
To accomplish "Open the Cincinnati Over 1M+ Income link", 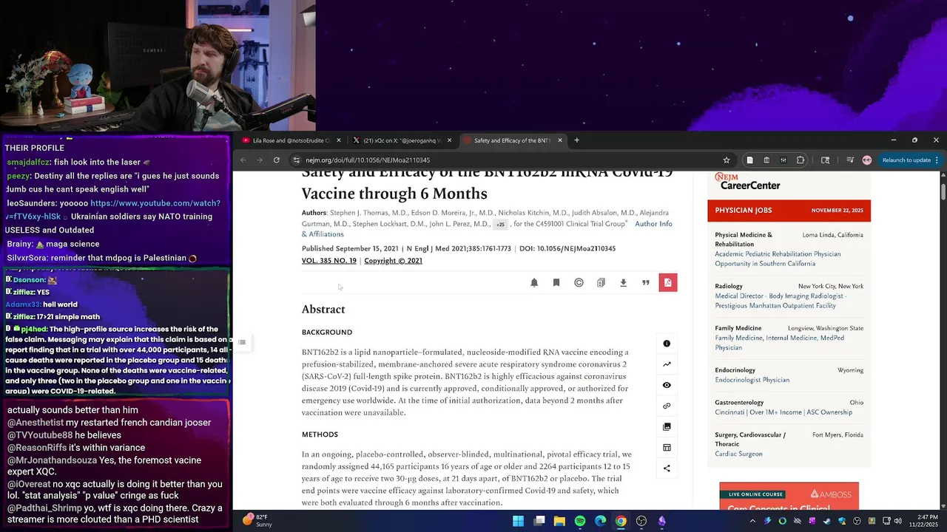I will point(783,412).
